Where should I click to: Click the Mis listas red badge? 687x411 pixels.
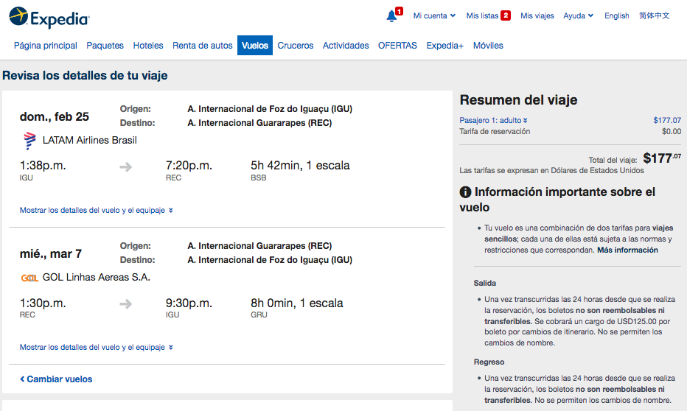coord(506,15)
